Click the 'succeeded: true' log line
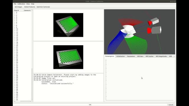The width and height of the screenshot is (189, 106). click(48, 82)
